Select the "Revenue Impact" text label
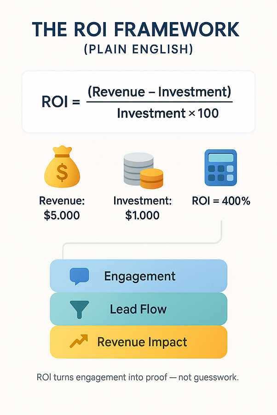The width and height of the screenshot is (277, 415). click(142, 342)
